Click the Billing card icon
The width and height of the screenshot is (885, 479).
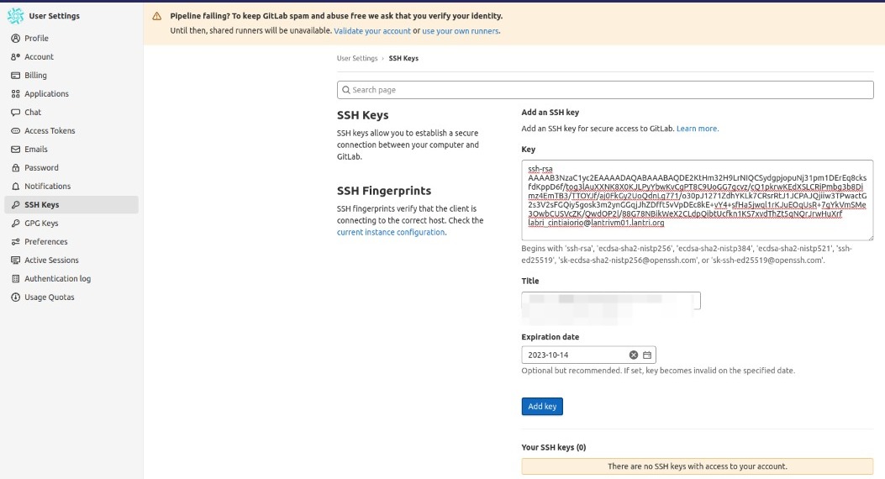[x=15, y=76]
